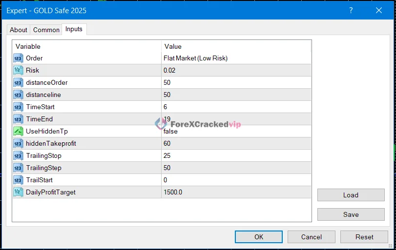This screenshot has height=250, width=396.
Task: Click the icon beside TimeEnd
Action: click(18, 119)
